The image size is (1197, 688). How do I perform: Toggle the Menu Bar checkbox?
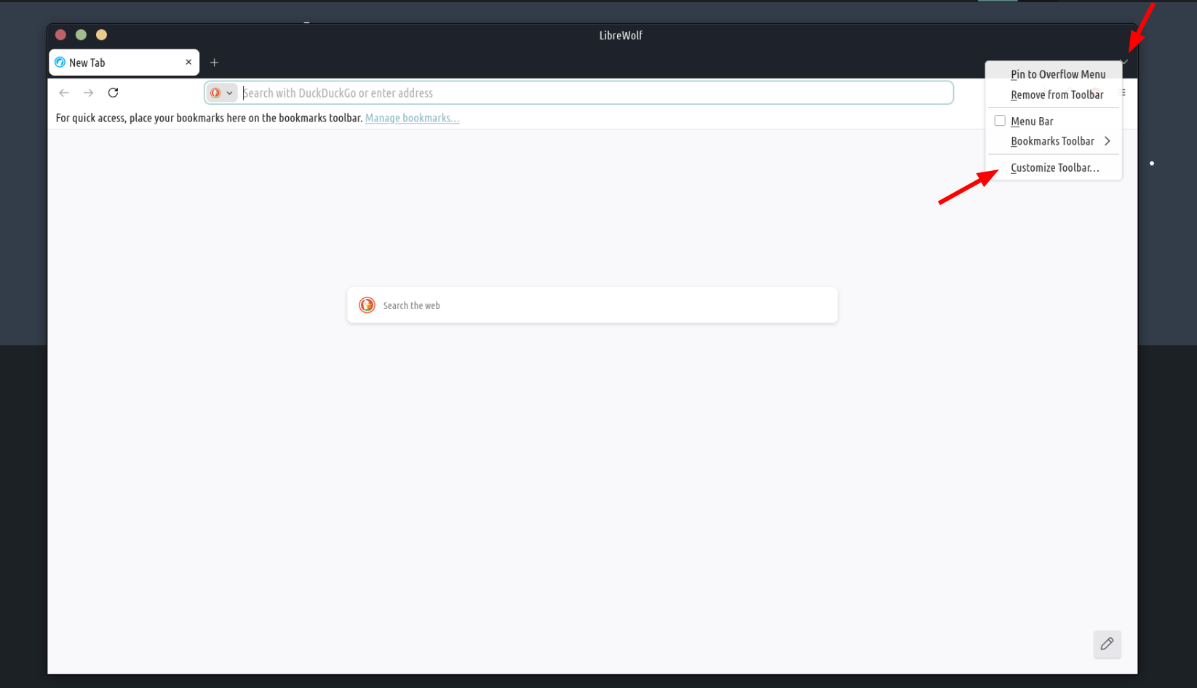coord(1000,121)
